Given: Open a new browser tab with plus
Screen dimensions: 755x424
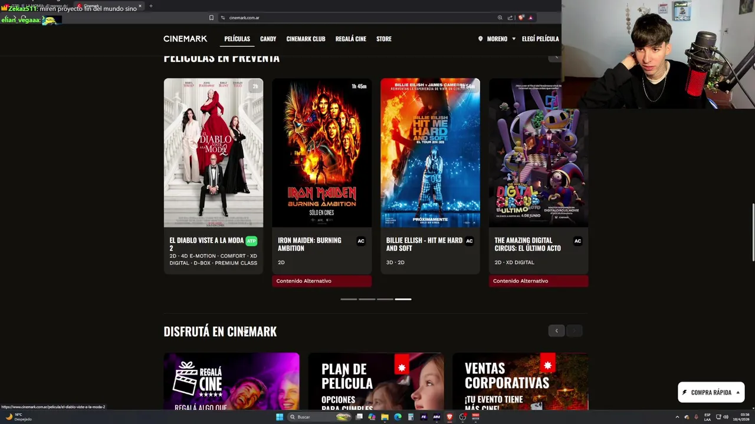Looking at the screenshot, I should pos(150,6).
